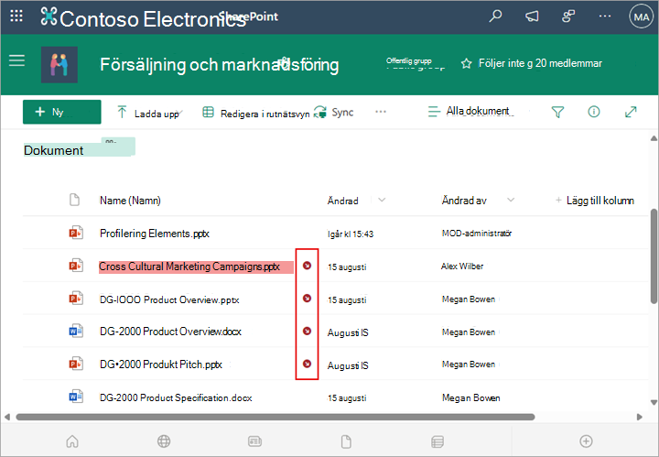This screenshot has height=457, width=659.
Task: Open the chat icon in header
Action: [x=568, y=16]
